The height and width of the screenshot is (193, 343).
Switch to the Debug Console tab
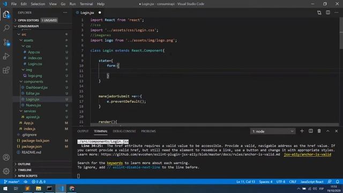click(124, 131)
